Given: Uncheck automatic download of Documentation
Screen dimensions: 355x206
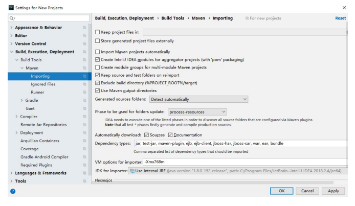Looking at the screenshot, I should pos(170,135).
